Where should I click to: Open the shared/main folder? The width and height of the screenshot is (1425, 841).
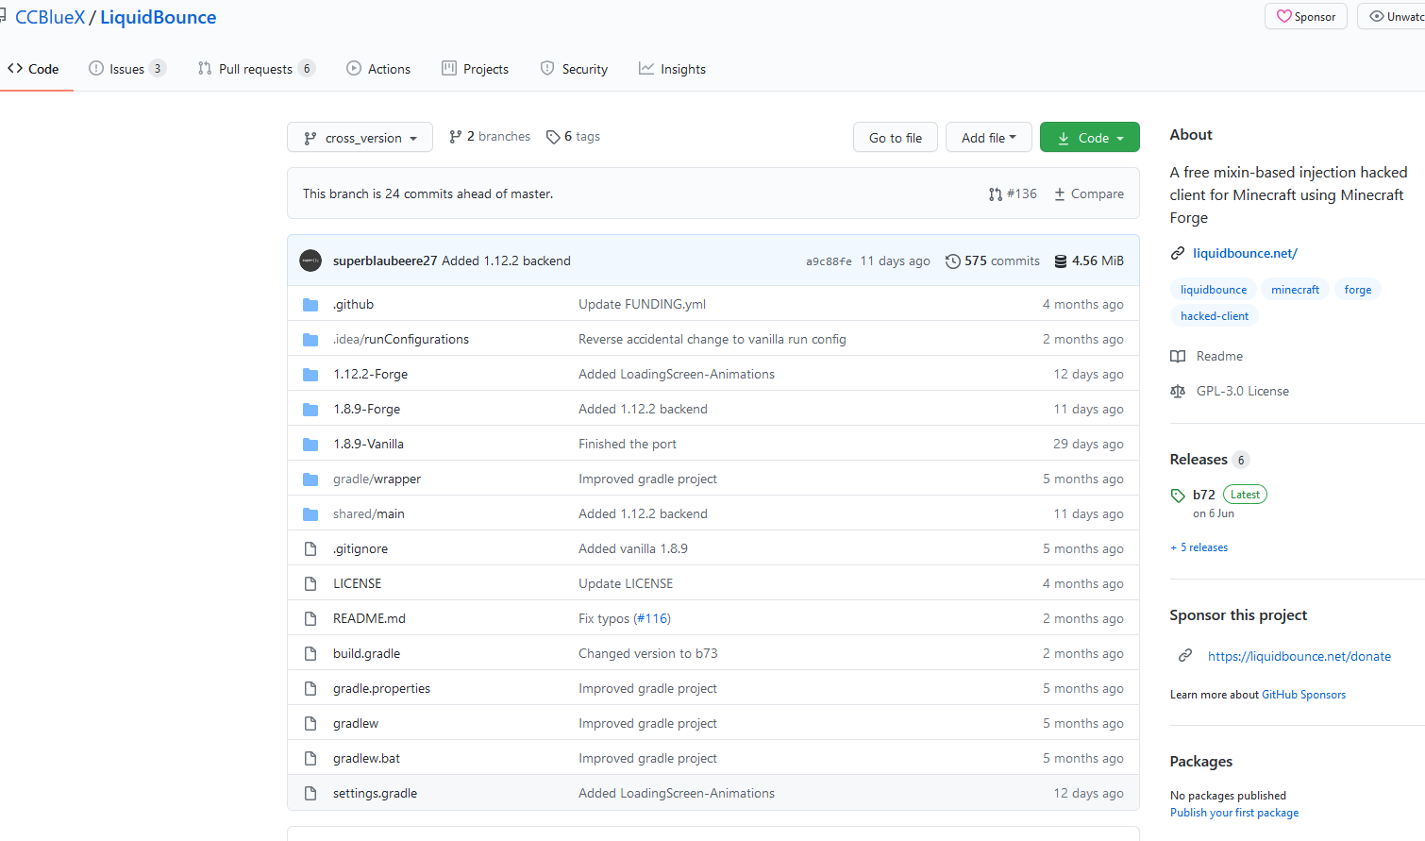pyautogui.click(x=369, y=513)
